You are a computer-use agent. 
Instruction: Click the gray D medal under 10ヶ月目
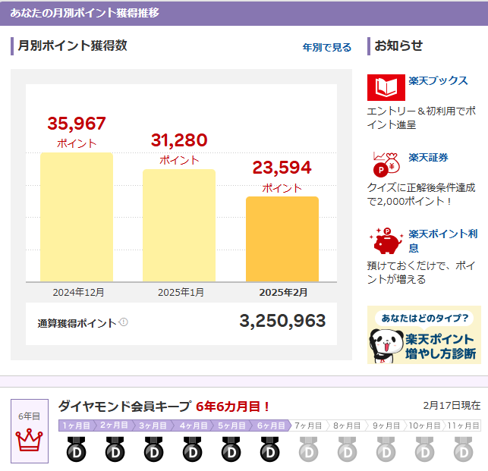pyautogui.click(x=425, y=449)
